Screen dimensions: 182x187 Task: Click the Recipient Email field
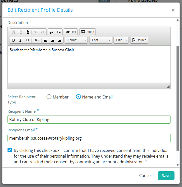(89, 138)
